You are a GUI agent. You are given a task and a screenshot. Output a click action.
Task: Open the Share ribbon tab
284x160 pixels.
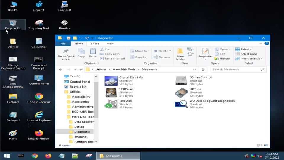[x=95, y=44]
